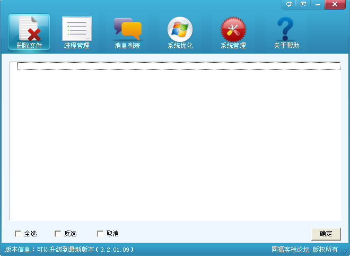Click the 版本信息 version info label
The width and height of the screenshot is (350, 256).
point(19,249)
